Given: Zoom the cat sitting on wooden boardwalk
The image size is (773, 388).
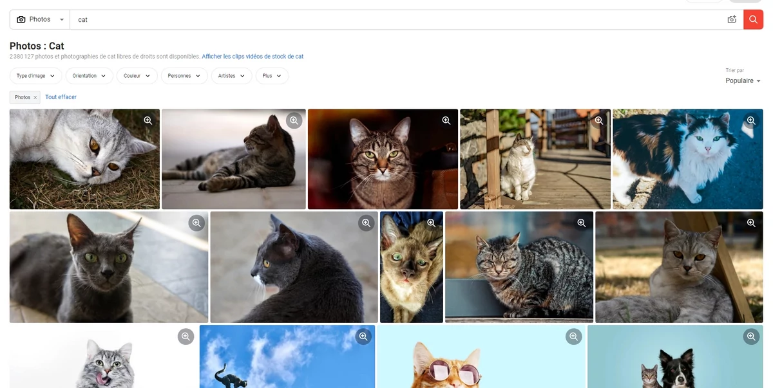Looking at the screenshot, I should (x=598, y=120).
